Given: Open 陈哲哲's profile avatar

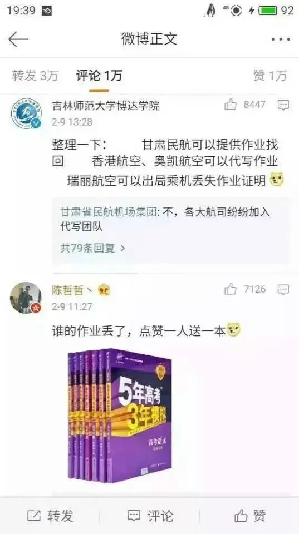Looking at the screenshot, I should pos(26,298).
